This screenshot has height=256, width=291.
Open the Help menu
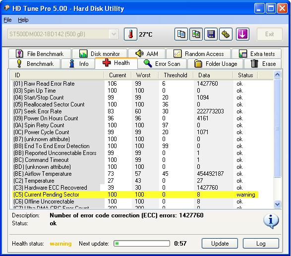coord(23,20)
